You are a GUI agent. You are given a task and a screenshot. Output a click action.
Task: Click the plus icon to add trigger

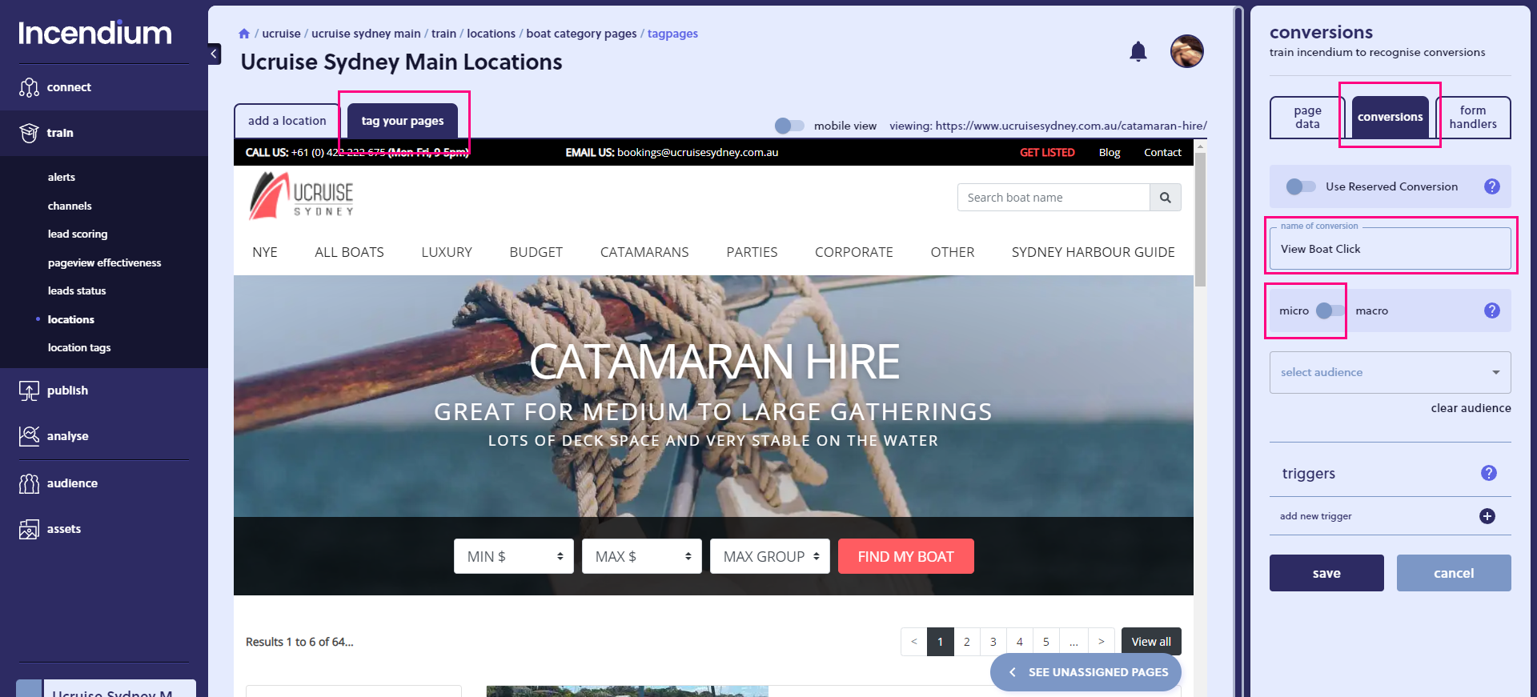tap(1487, 516)
